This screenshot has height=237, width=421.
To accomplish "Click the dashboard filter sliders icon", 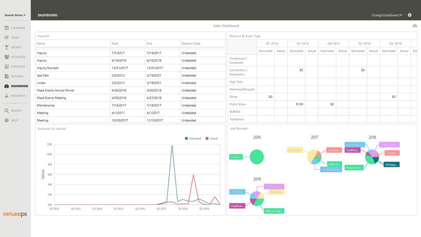I will [x=414, y=26].
